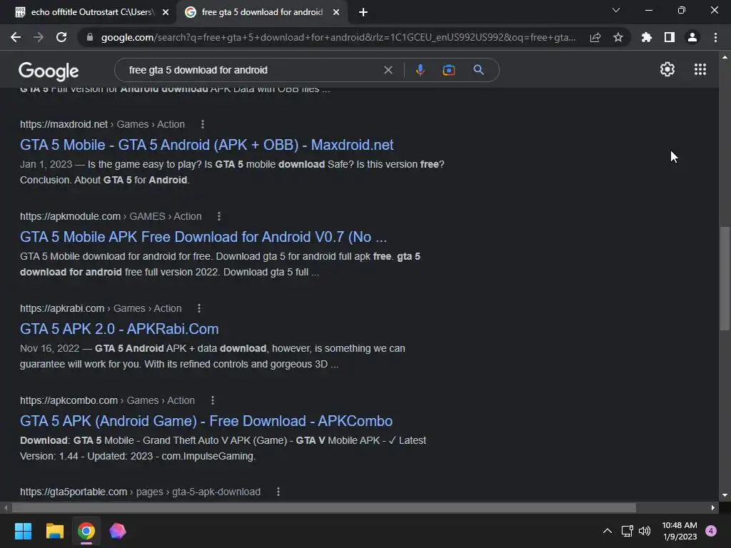
Task: Click the https://apkmodule.com breadcrumb
Action: click(x=71, y=216)
